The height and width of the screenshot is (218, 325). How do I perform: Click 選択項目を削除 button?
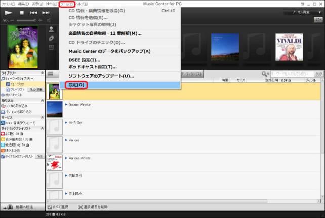point(93,207)
